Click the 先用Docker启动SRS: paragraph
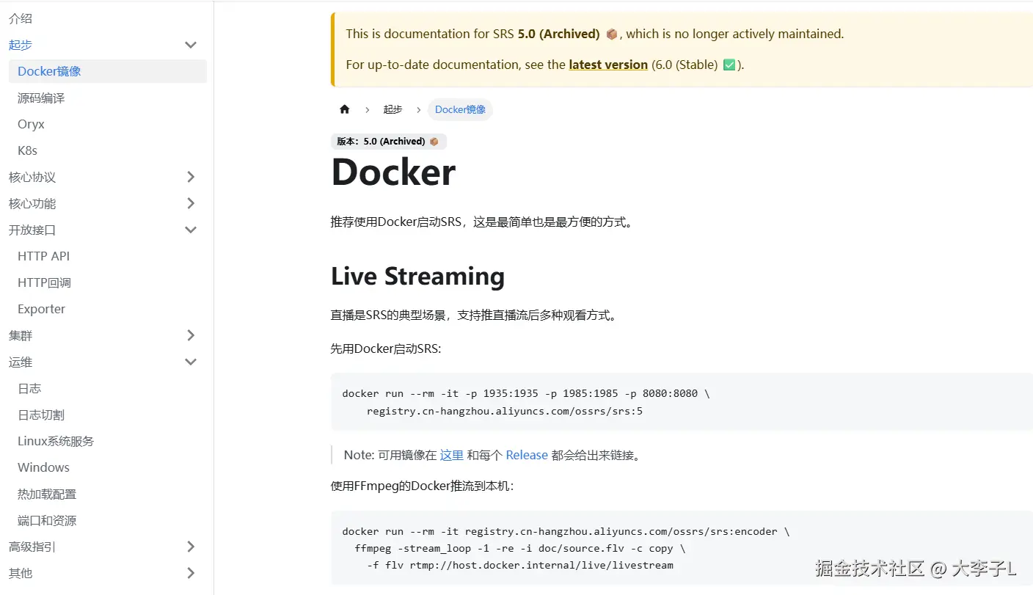This screenshot has height=595, width=1033. [386, 348]
